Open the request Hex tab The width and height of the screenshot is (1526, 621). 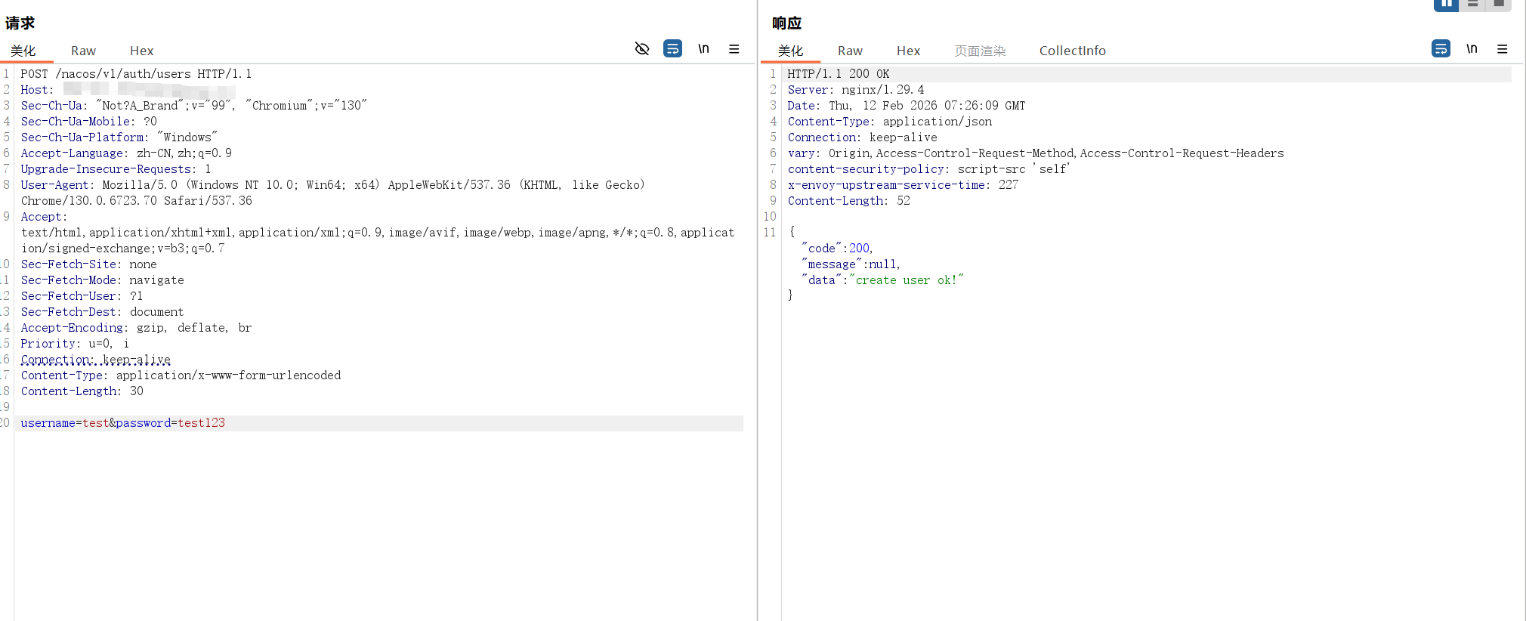click(x=141, y=51)
